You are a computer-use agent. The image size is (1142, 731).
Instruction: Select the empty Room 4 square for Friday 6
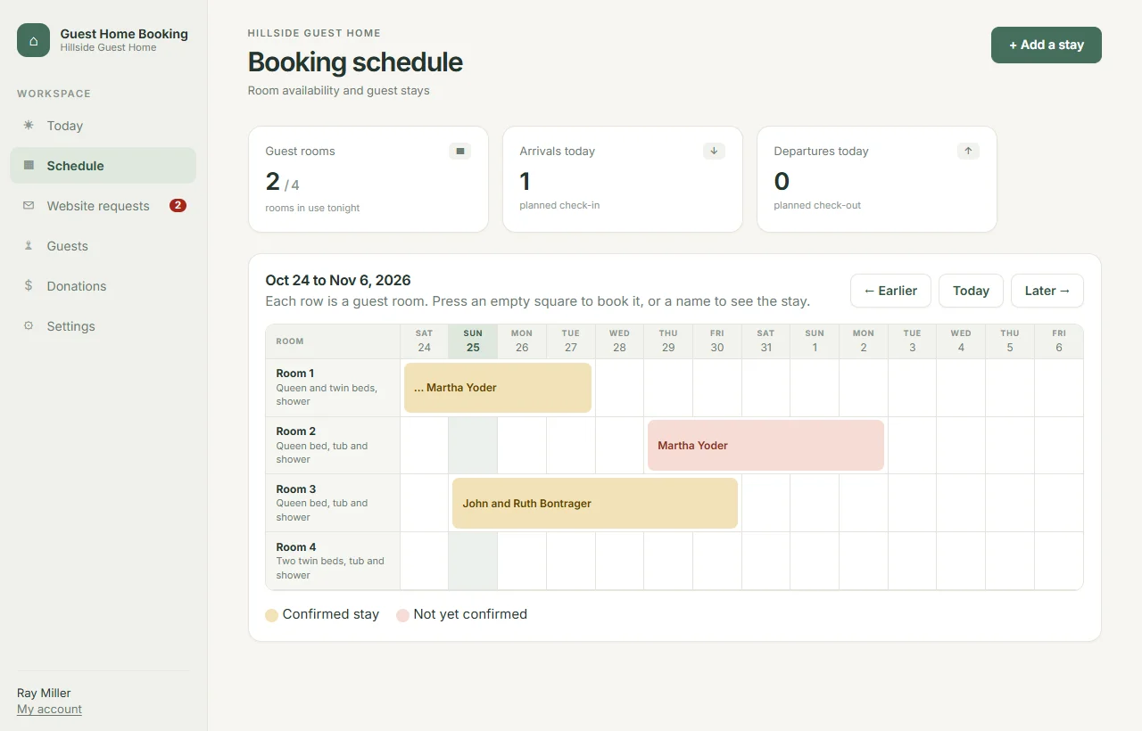(1059, 562)
